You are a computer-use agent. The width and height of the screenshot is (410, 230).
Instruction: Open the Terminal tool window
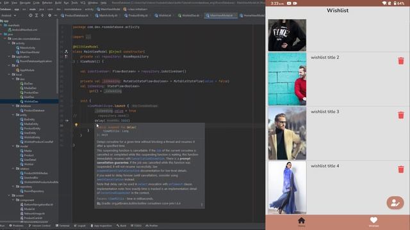click(63, 226)
